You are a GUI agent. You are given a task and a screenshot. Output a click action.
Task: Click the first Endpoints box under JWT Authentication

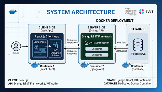point(97,49)
